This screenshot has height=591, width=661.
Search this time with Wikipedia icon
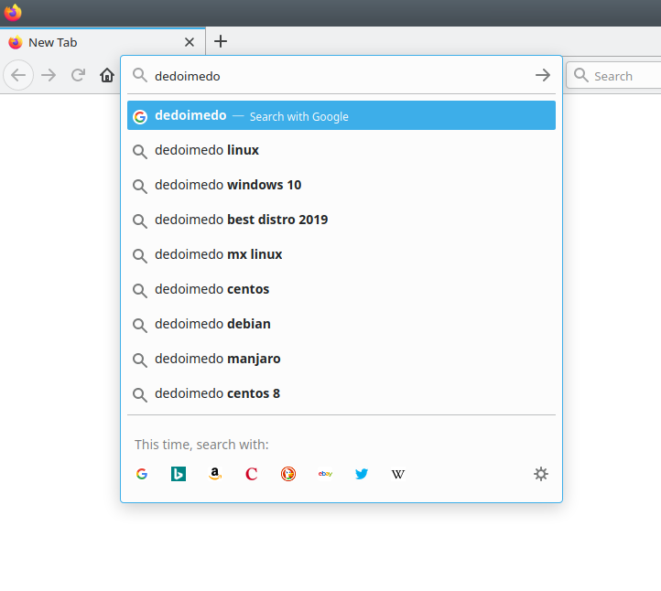pyautogui.click(x=398, y=474)
